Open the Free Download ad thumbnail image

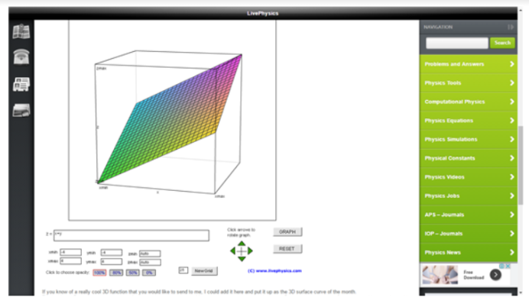click(x=440, y=275)
